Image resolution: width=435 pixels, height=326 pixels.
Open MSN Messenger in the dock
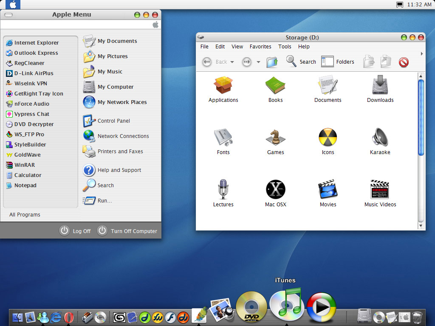pyautogui.click(x=43, y=317)
